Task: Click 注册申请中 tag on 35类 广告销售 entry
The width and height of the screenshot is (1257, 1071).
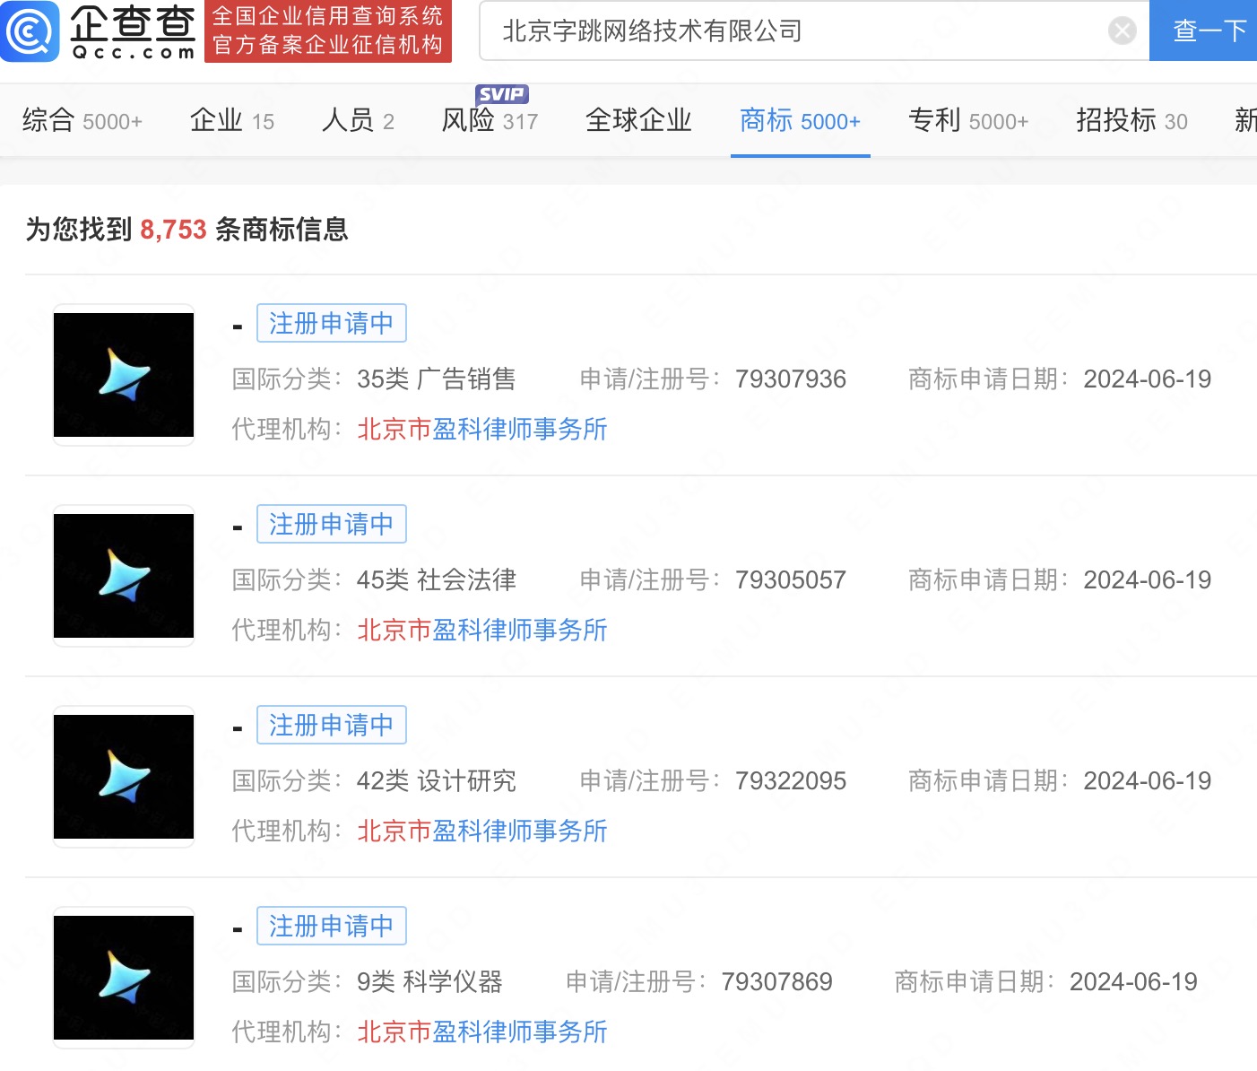Action: point(332,323)
